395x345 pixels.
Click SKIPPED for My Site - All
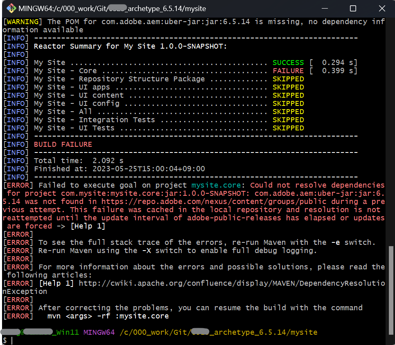click(x=288, y=112)
